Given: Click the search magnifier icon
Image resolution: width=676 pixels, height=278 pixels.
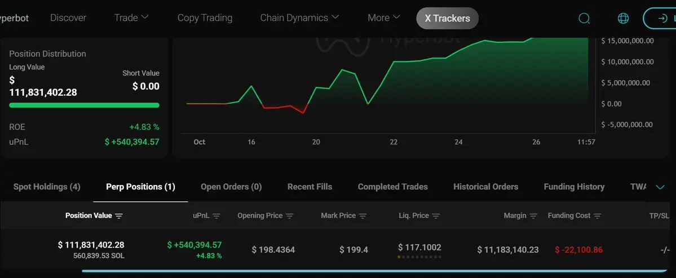Looking at the screenshot, I should [x=584, y=19].
